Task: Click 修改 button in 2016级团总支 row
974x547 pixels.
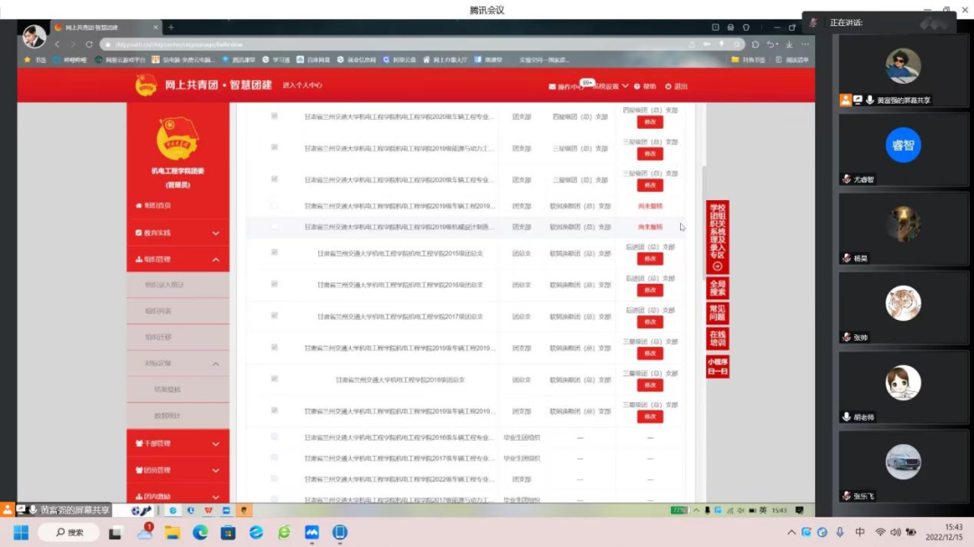Action: click(649, 290)
